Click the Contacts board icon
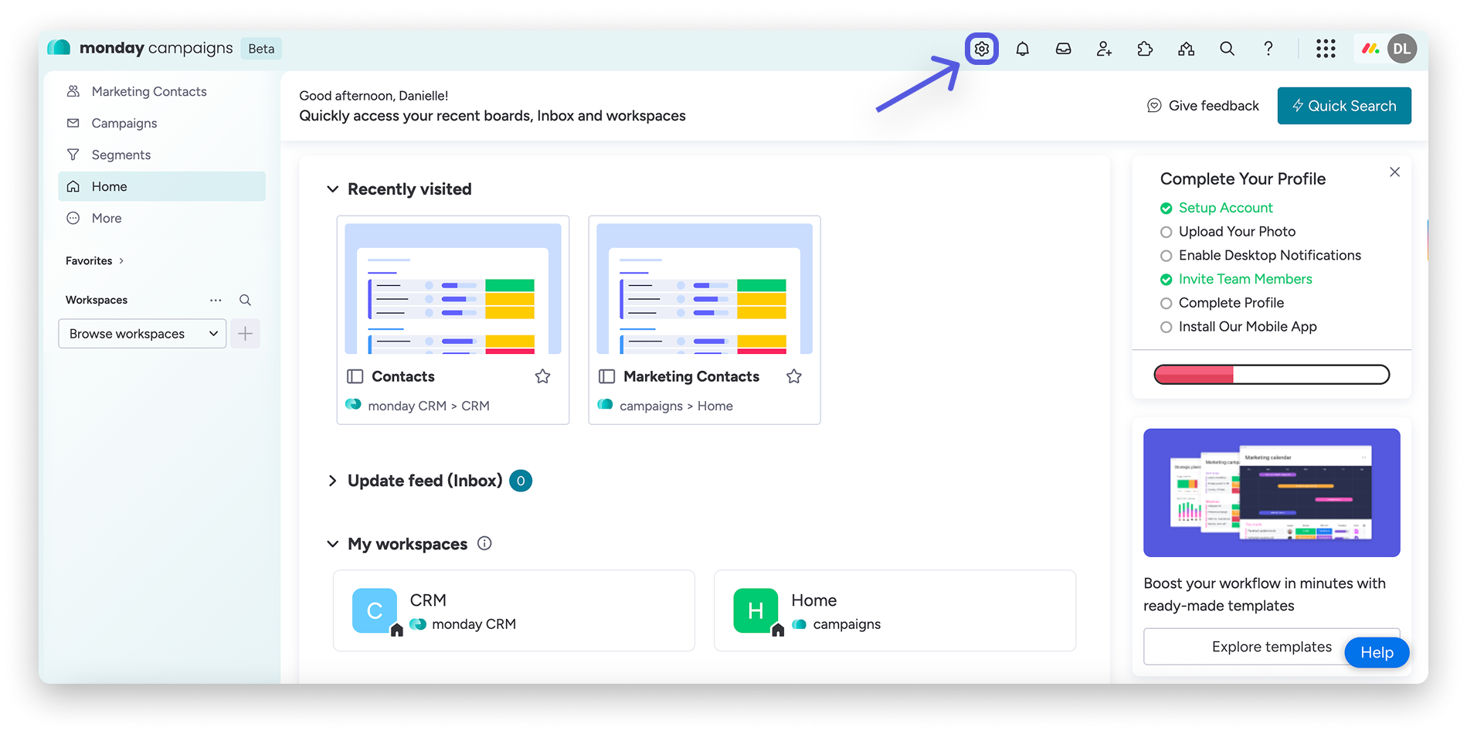 pyautogui.click(x=355, y=376)
